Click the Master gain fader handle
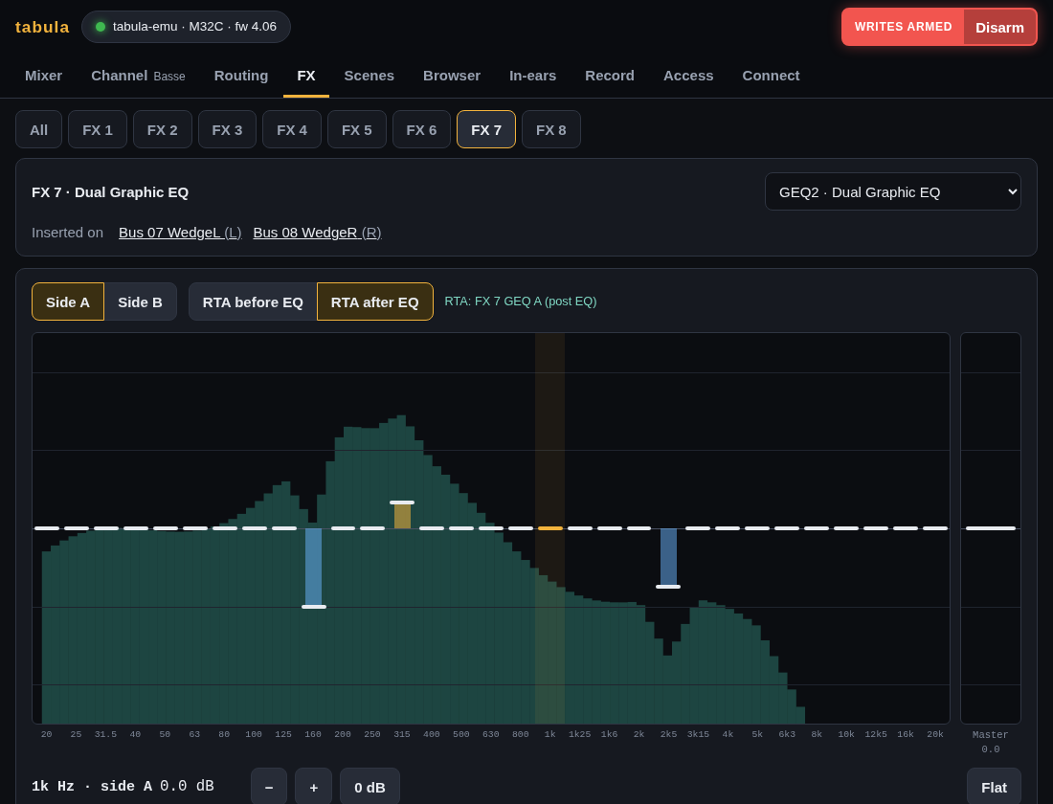 click(991, 528)
